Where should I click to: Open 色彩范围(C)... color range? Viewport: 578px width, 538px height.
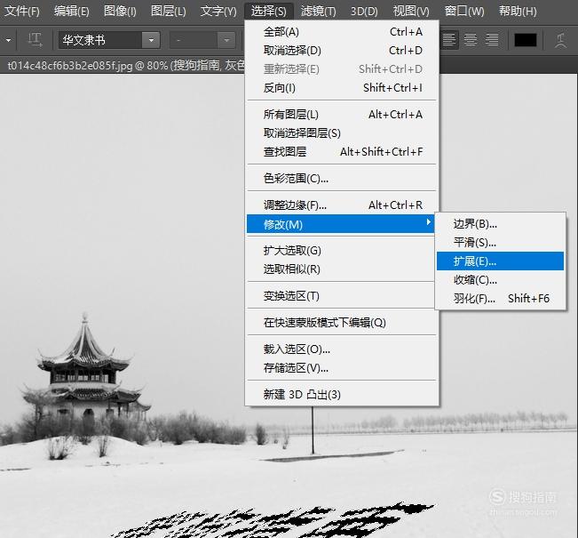point(343,179)
